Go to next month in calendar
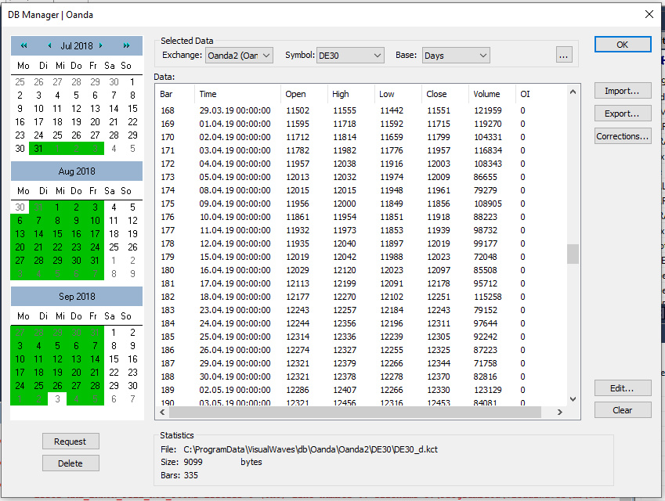This screenshot has height=501, width=665. click(x=100, y=45)
